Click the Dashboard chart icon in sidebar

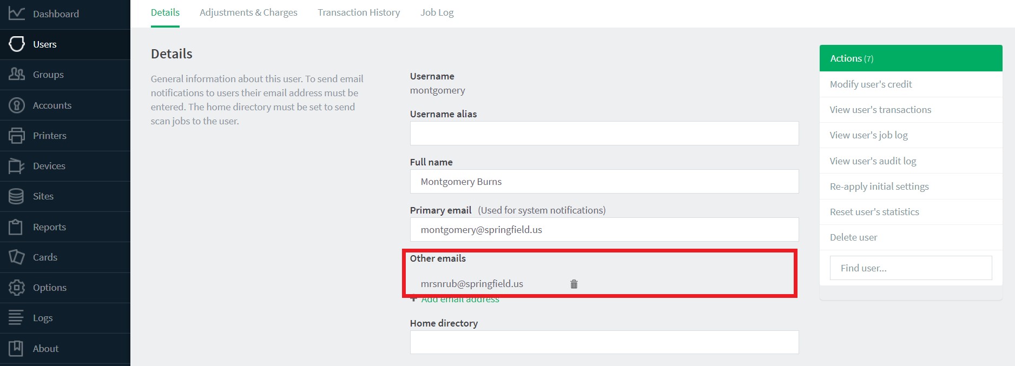tap(17, 14)
